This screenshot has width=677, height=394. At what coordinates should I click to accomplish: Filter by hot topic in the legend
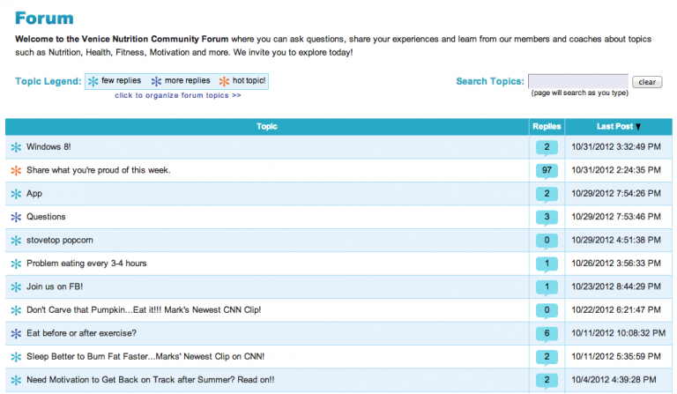(242, 81)
